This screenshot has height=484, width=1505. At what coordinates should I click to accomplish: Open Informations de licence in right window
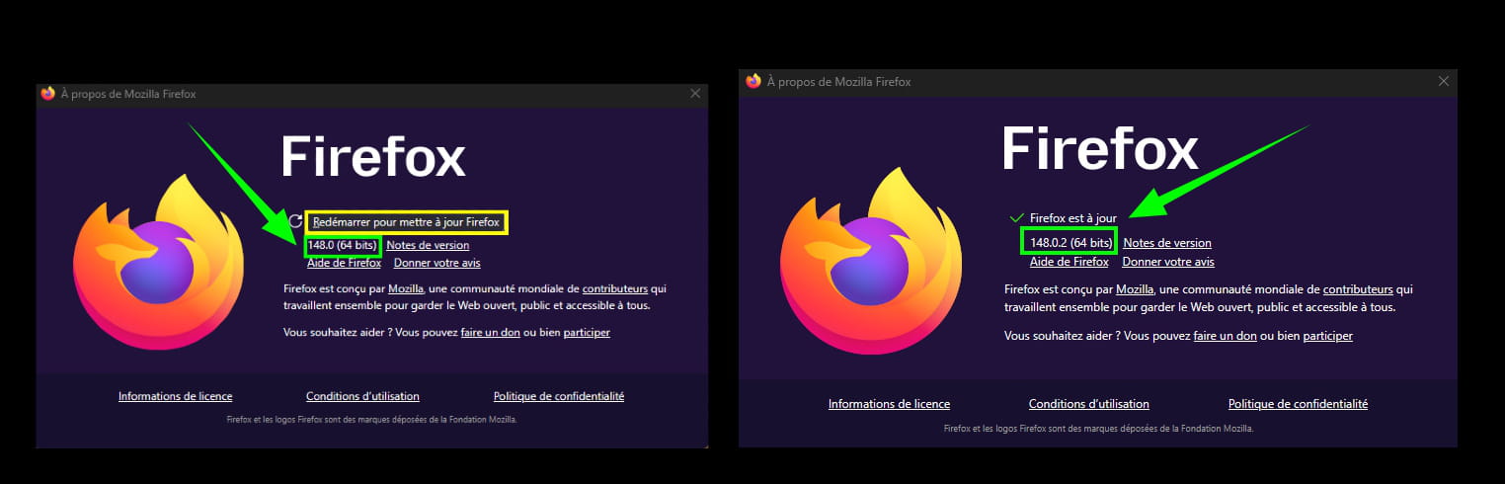[x=889, y=404]
